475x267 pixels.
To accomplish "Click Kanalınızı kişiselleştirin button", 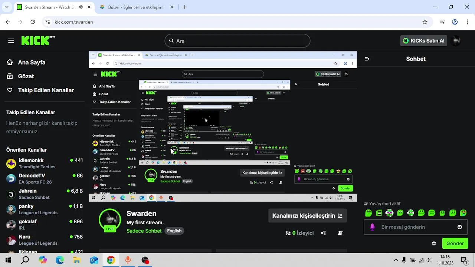I will pos(307,215).
